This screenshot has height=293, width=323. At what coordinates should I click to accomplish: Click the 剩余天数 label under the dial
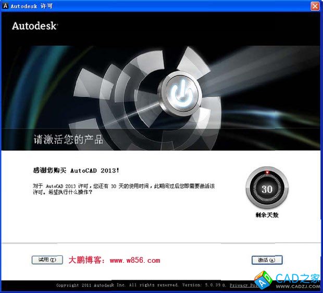point(267,215)
